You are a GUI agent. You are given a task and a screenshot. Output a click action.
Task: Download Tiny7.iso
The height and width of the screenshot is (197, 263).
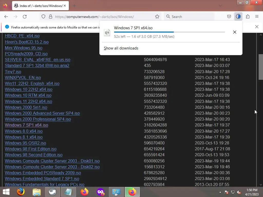click(x=13, y=72)
